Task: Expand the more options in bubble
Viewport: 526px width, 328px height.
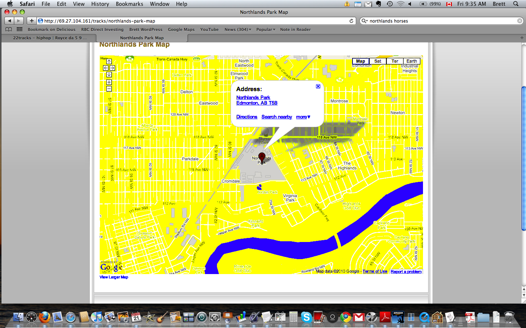Action: click(x=303, y=117)
